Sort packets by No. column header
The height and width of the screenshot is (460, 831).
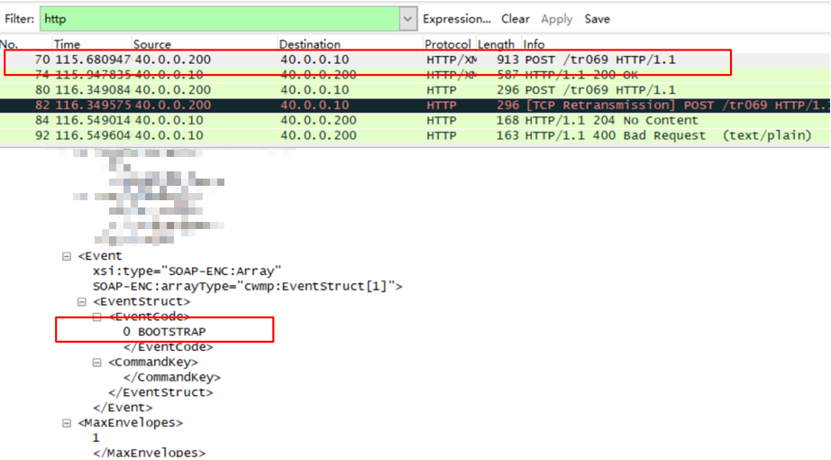tap(9, 44)
